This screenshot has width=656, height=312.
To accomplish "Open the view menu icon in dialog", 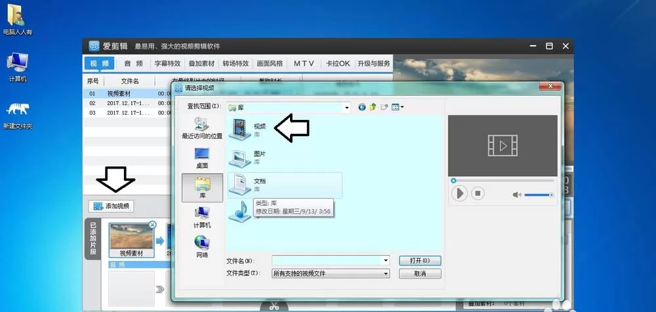I will click(398, 107).
